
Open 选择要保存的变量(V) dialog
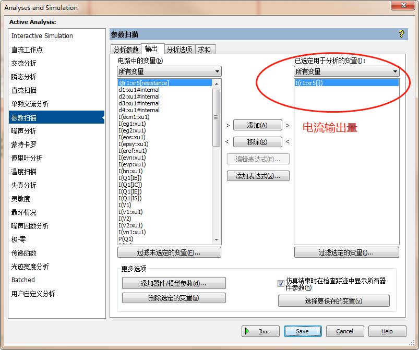point(333,300)
